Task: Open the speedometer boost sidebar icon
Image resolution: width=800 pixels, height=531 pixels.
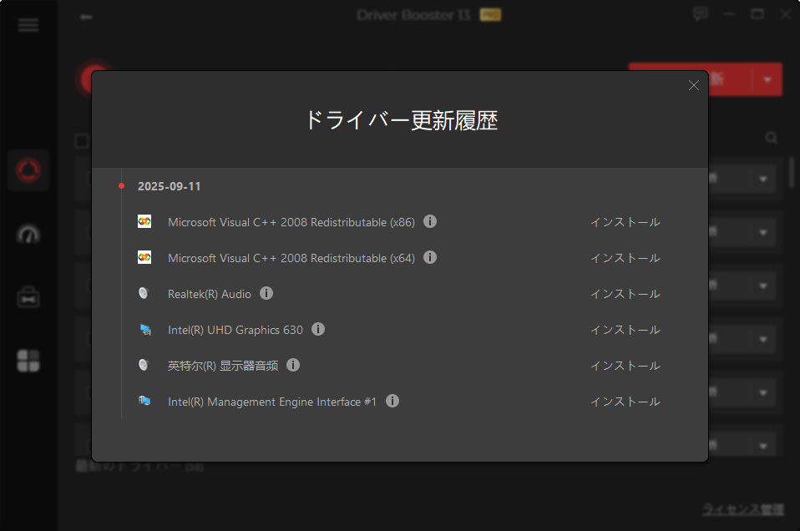Action: tap(28, 234)
